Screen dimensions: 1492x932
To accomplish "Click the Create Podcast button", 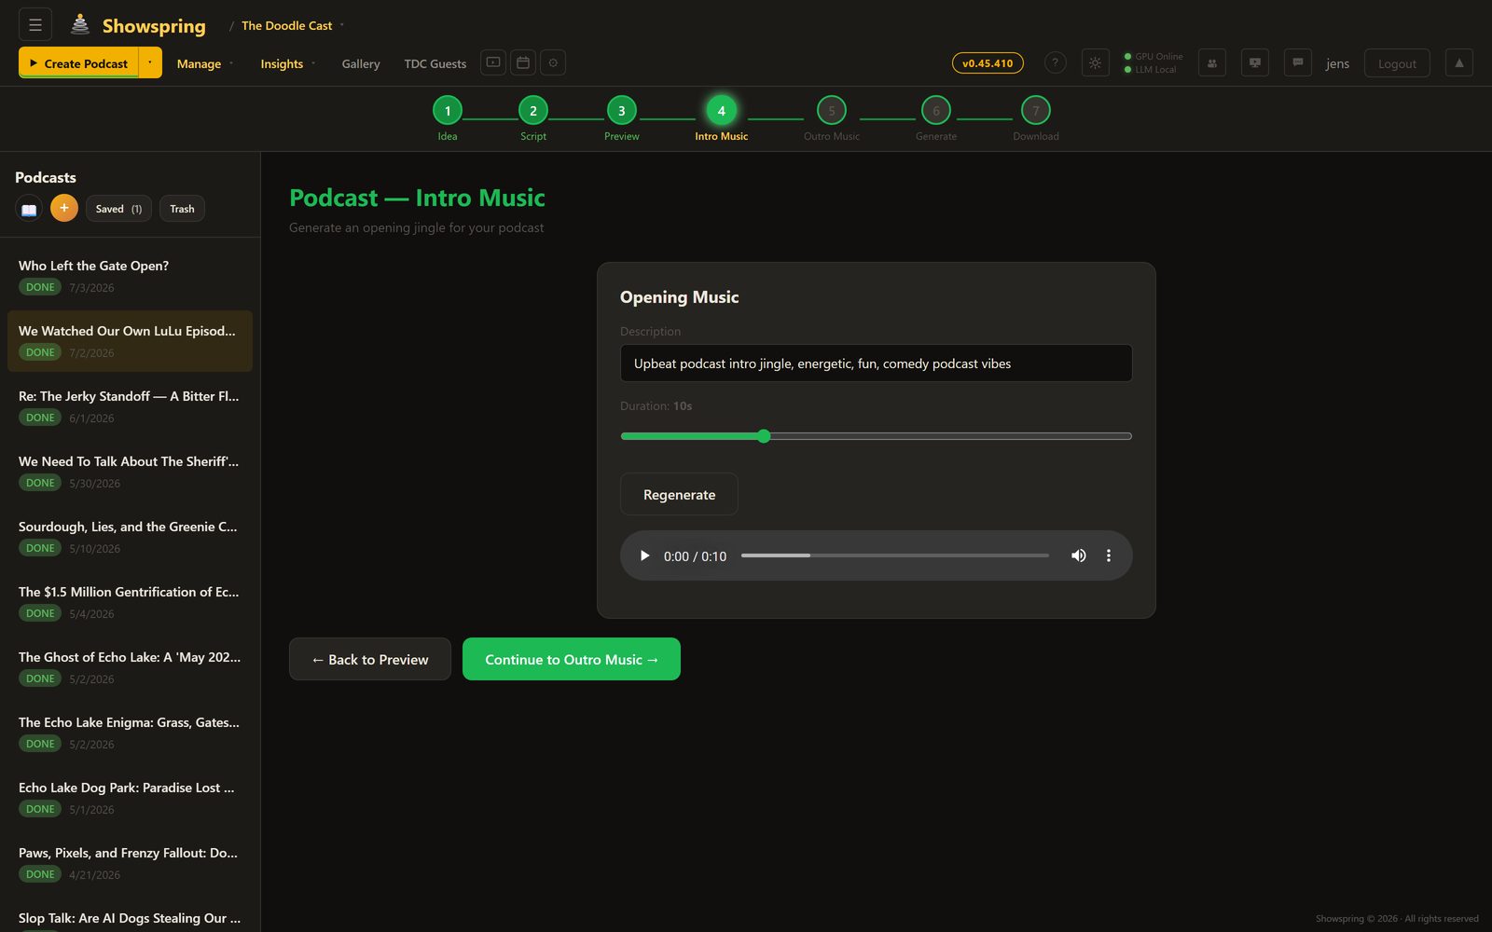I will (78, 62).
